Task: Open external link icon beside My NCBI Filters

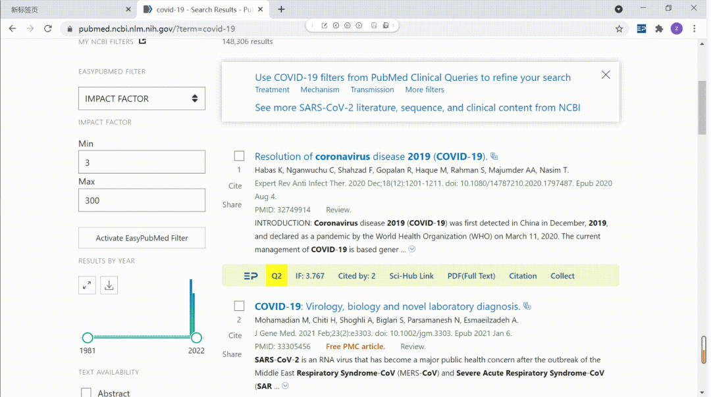Action: point(142,41)
